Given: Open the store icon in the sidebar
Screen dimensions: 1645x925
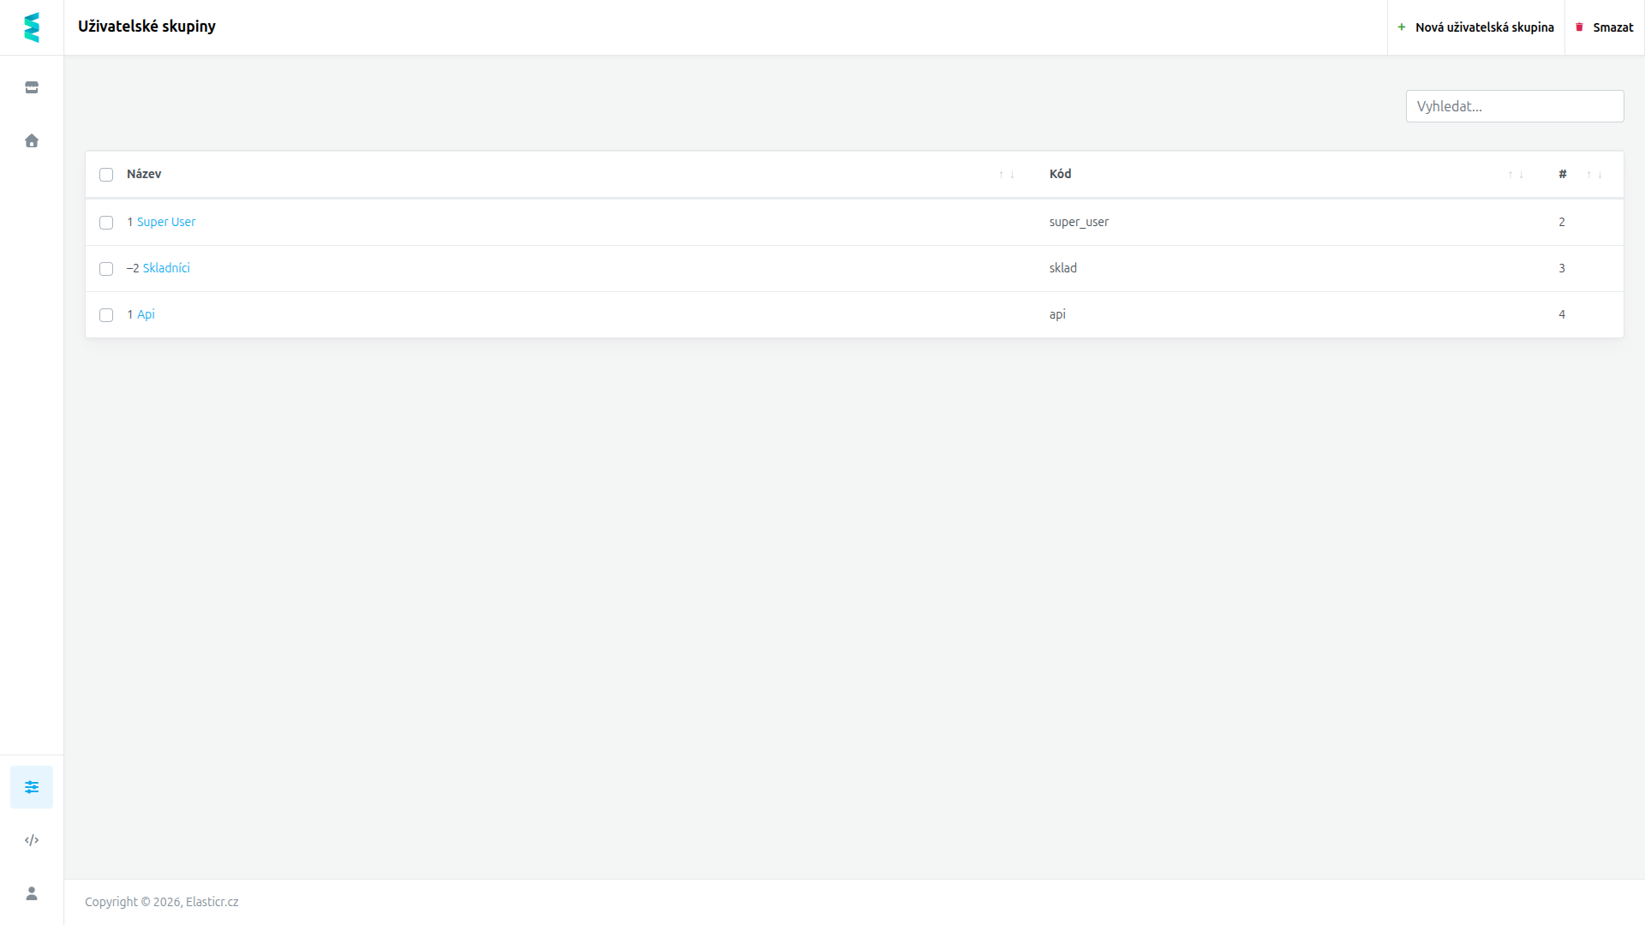Looking at the screenshot, I should click(x=32, y=87).
